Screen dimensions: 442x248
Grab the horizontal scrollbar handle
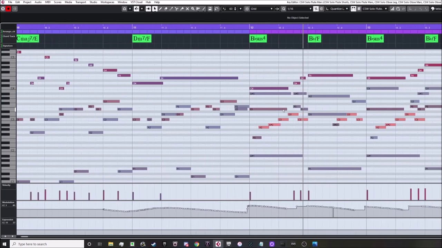click(x=25, y=237)
